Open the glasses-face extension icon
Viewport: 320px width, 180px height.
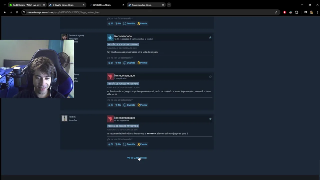290,12
